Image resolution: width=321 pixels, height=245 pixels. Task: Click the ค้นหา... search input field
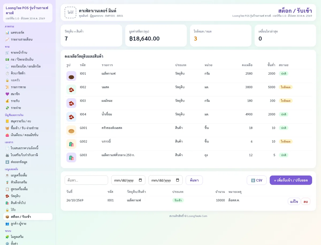(x=86, y=180)
